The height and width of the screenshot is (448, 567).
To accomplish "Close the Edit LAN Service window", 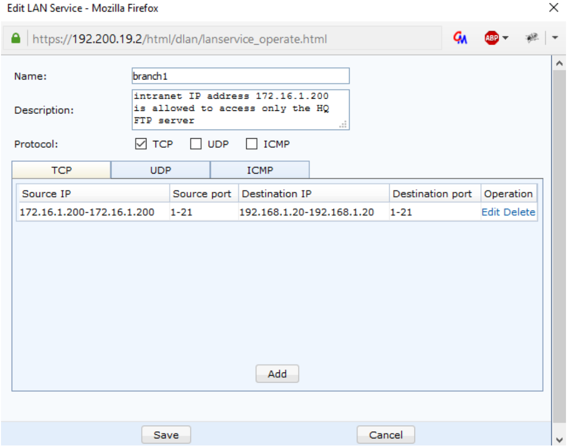I will (554, 8).
